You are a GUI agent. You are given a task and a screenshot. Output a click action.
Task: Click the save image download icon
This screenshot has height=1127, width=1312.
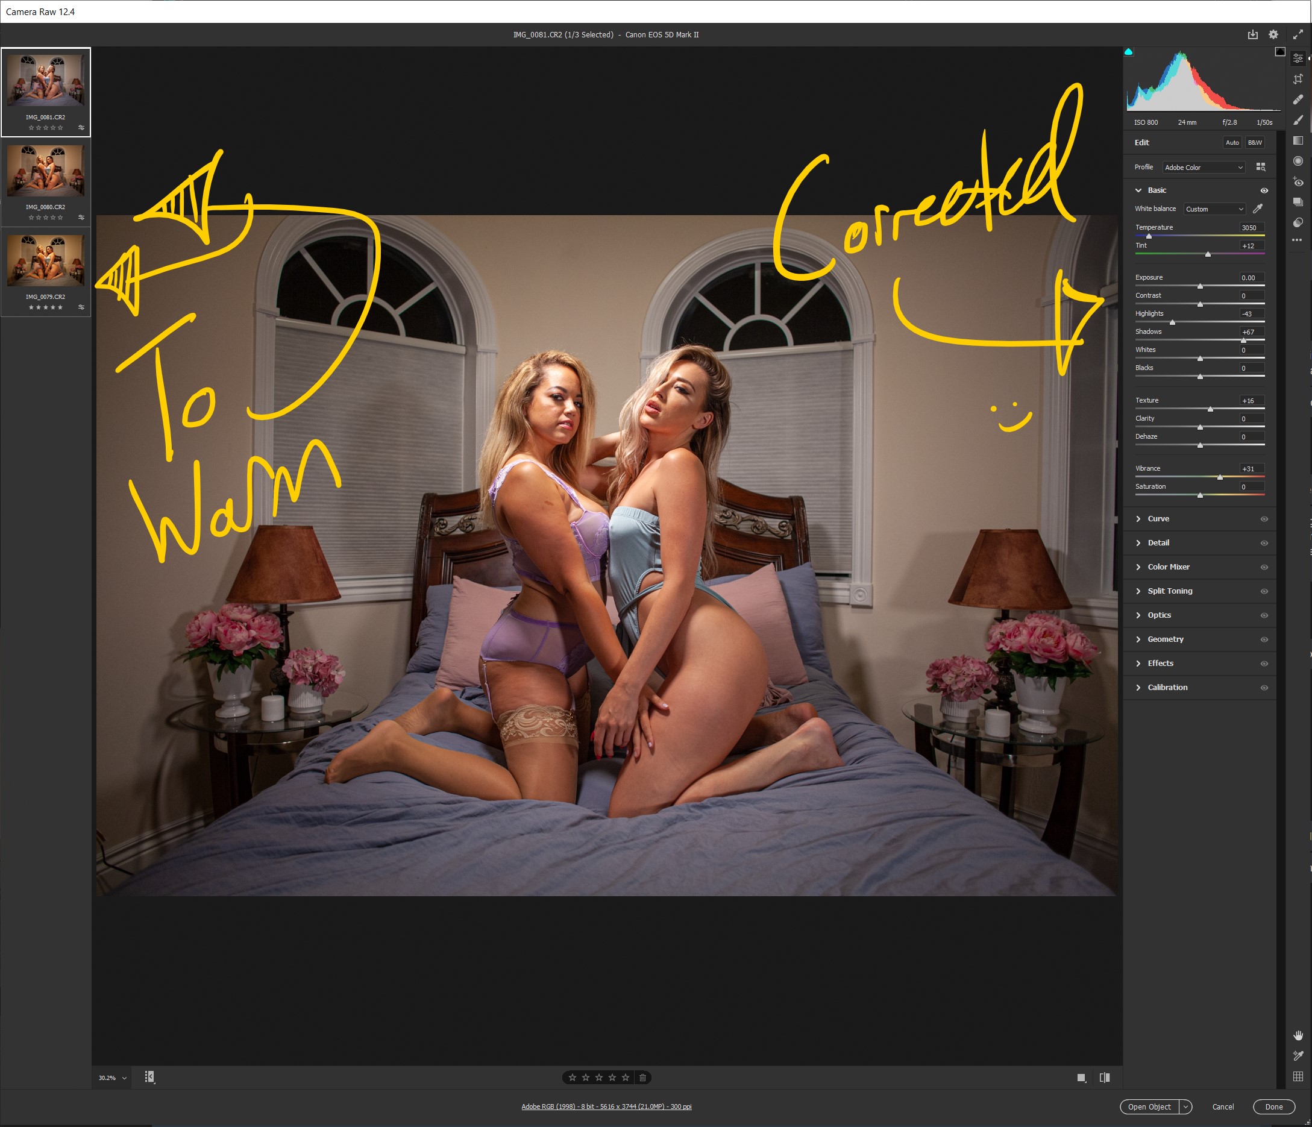pos(1252,35)
